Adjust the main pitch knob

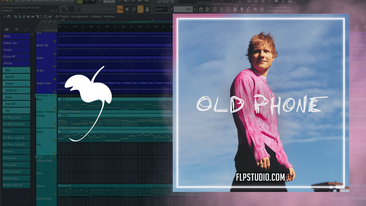pos(71,9)
